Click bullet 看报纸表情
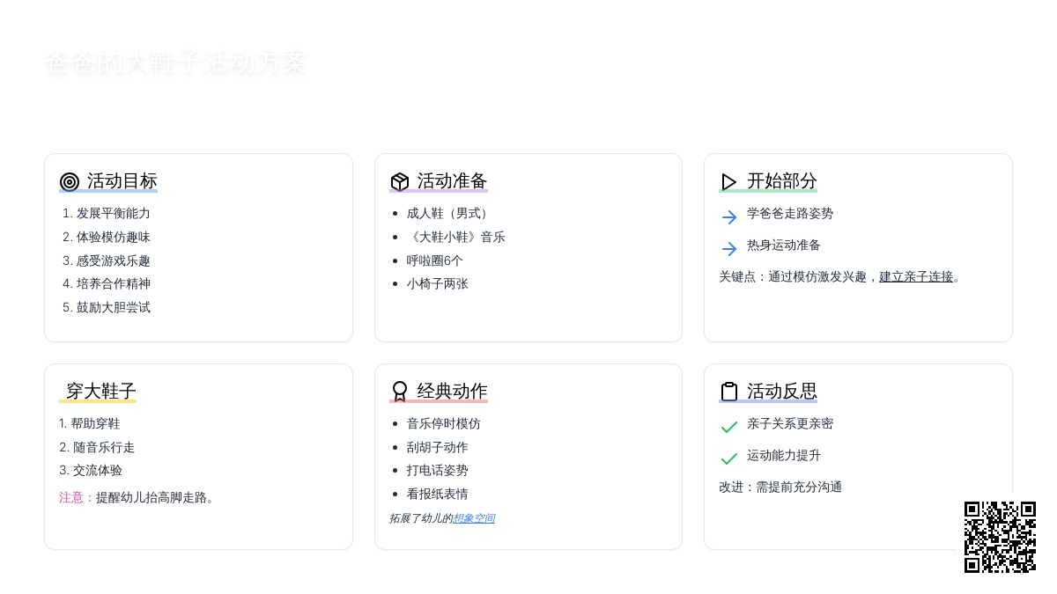Viewport: 1057px width, 594px height. click(438, 495)
